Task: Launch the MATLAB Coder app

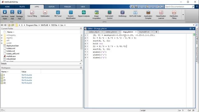Action: pos(135,14)
